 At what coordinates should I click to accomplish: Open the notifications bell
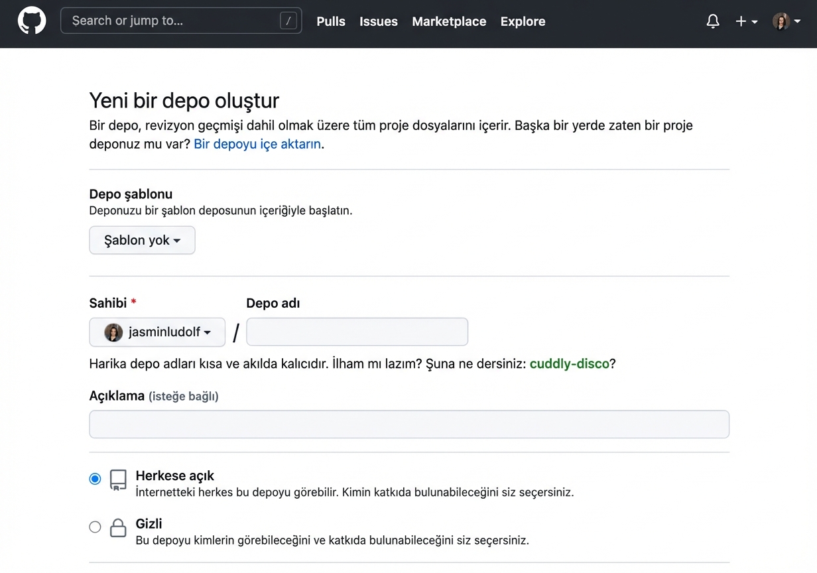[x=713, y=21]
